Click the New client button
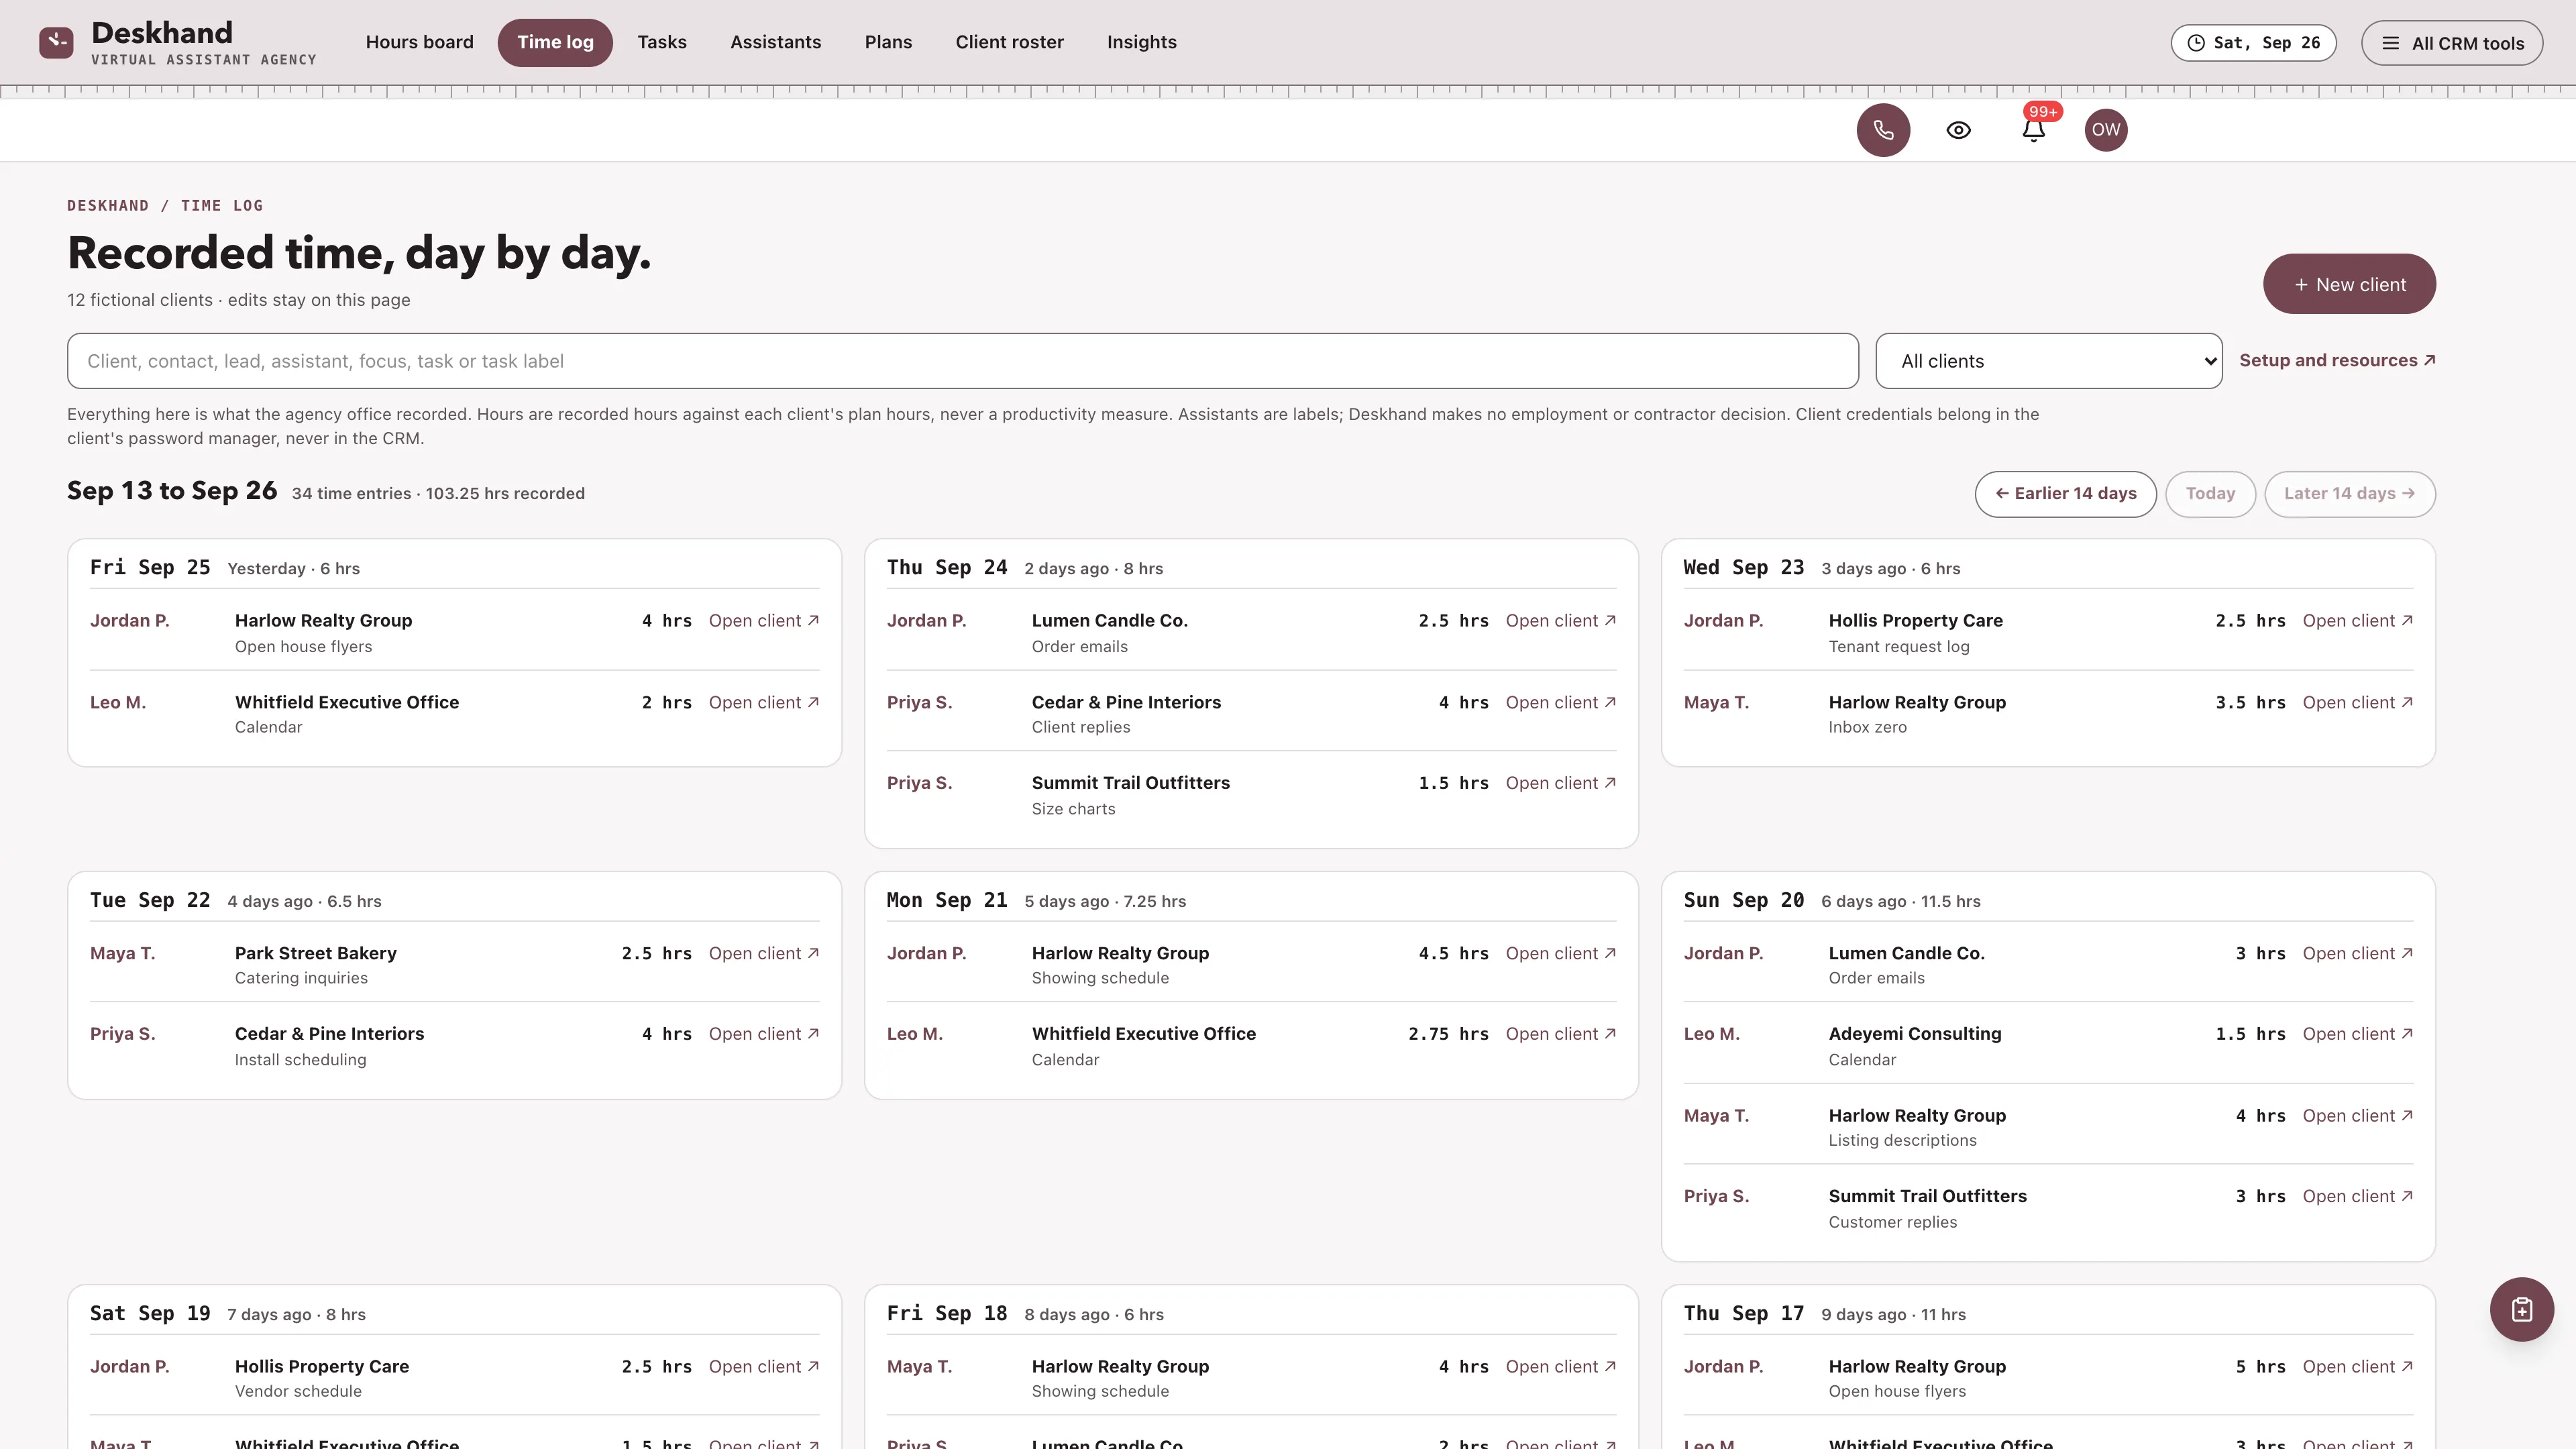The height and width of the screenshot is (1449, 2576). (x=2349, y=284)
